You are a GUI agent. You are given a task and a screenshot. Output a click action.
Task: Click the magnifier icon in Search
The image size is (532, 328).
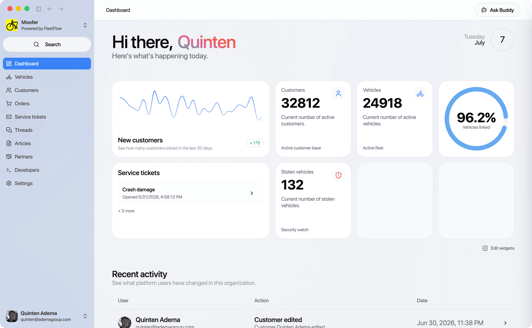(36, 44)
